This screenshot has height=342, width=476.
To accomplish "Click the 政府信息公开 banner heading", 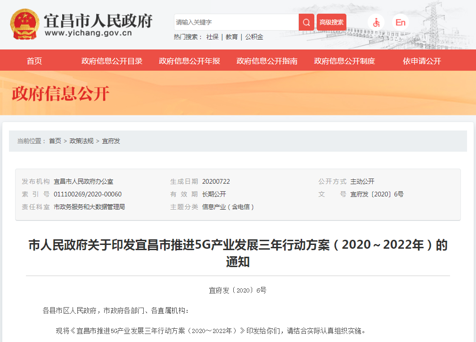I will pyautogui.click(x=60, y=94).
